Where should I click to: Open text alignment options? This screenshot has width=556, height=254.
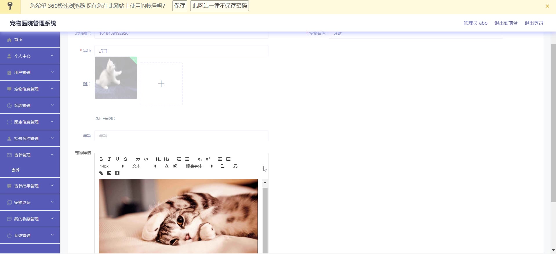[x=223, y=166]
